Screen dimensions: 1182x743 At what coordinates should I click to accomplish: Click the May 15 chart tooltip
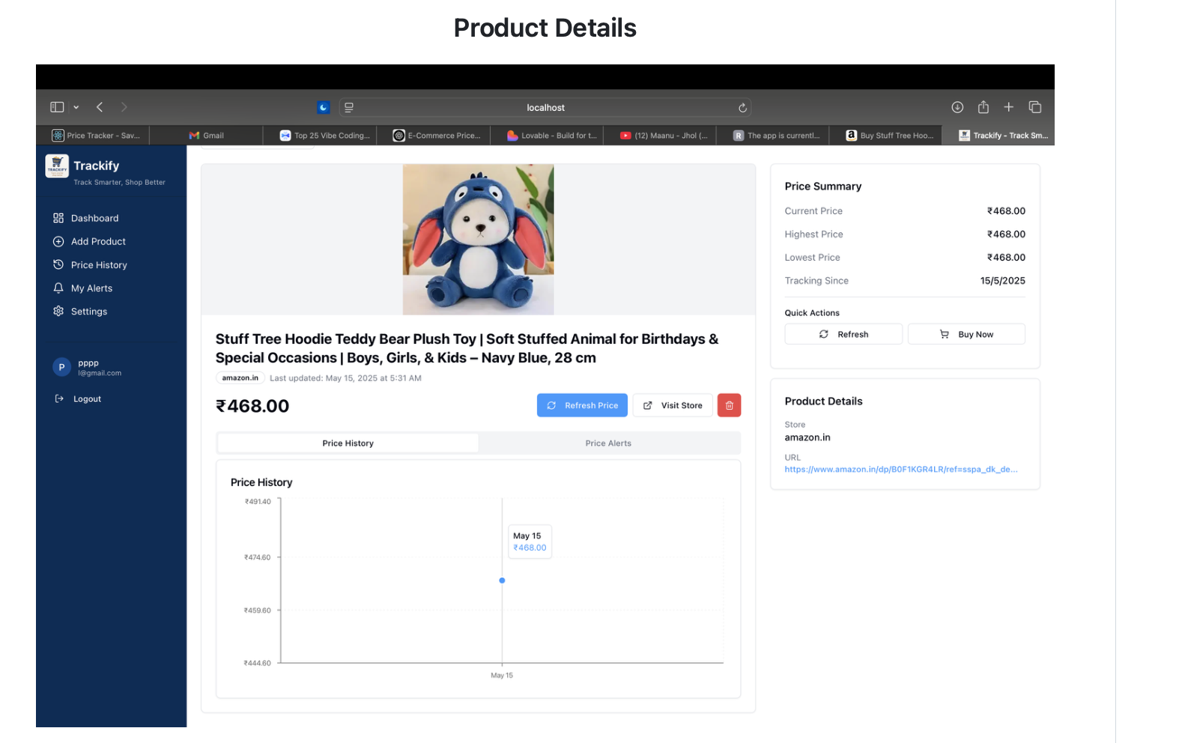530,542
